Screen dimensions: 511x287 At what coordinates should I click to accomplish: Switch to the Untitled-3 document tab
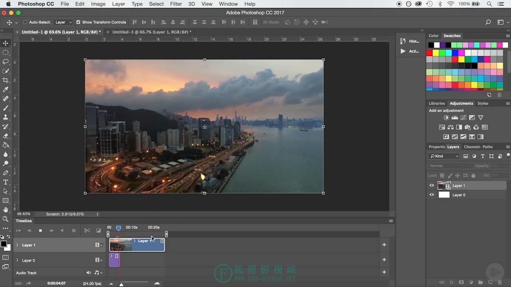coord(152,32)
